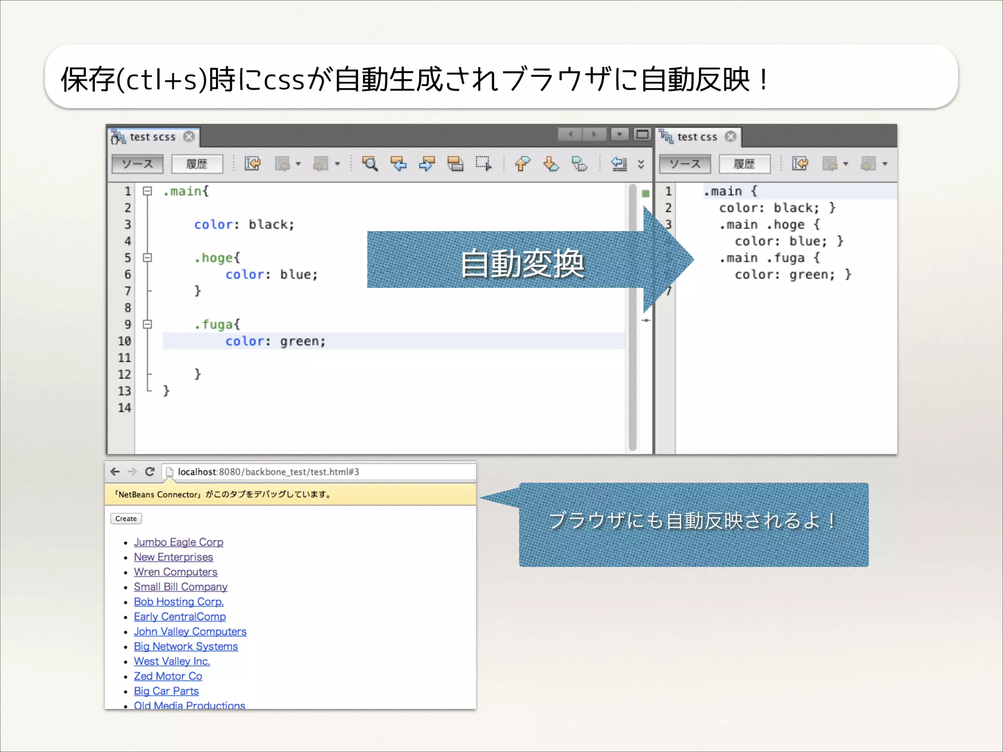Open Wren Computers link
This screenshot has width=1003, height=752.
click(176, 572)
